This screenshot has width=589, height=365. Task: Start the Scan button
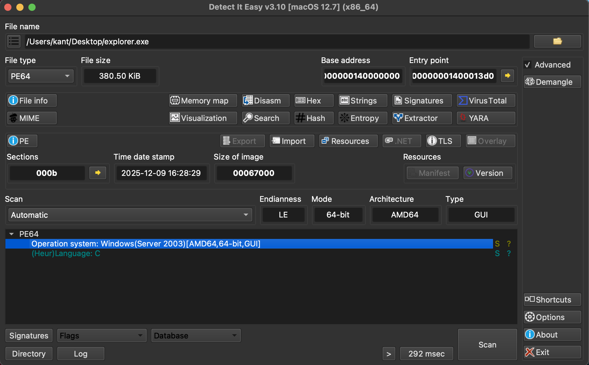[x=487, y=344]
